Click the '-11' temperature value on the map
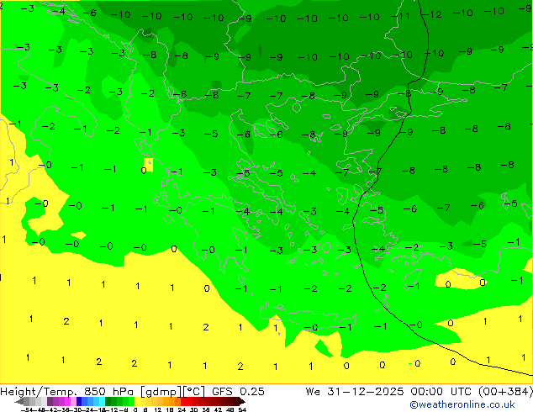The width and height of the screenshot is (533, 412). [x=400, y=16]
